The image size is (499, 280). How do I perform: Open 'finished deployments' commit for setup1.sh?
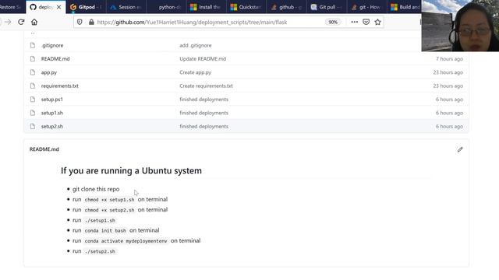pos(204,113)
